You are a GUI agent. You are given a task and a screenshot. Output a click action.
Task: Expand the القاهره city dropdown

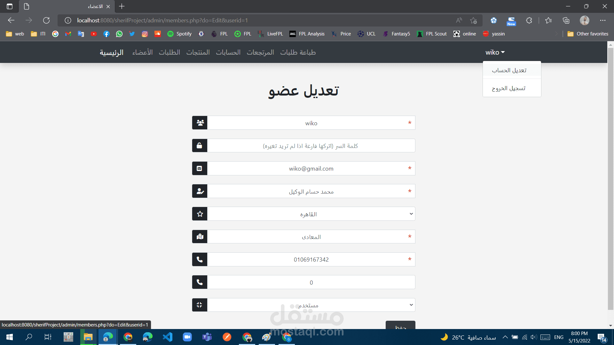[311, 214]
